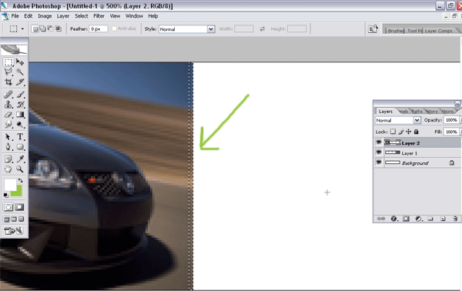Add layer mask button in Layers panel
The height and width of the screenshot is (291, 462).
(x=406, y=219)
